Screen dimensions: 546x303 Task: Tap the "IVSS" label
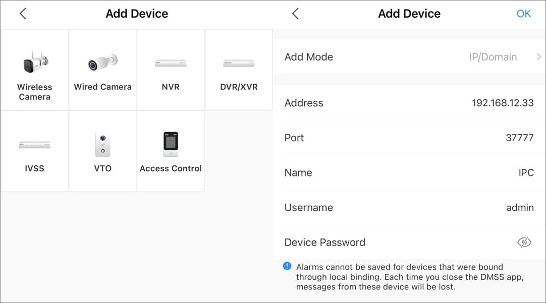click(x=34, y=168)
